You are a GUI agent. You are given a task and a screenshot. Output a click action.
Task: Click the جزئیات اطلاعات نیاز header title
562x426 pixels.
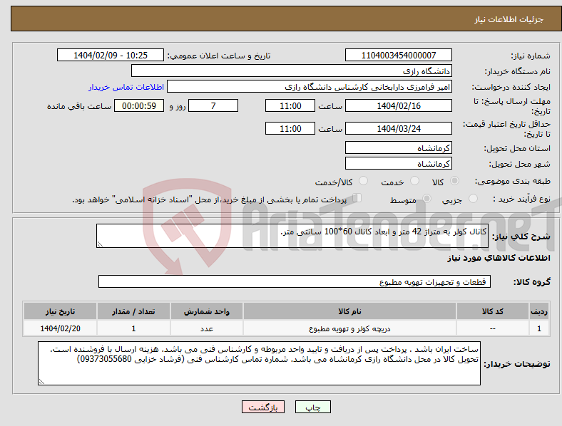click(x=509, y=19)
